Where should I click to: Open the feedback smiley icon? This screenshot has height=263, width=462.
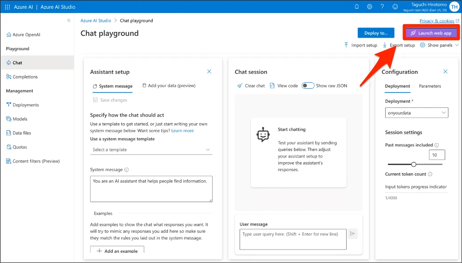[395, 7]
